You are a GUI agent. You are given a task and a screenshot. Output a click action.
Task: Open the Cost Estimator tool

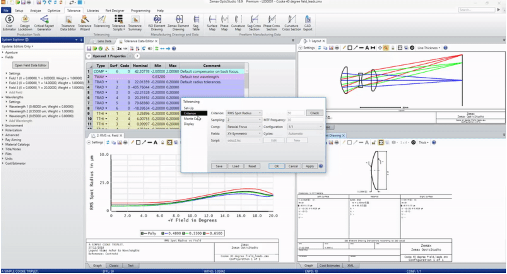click(x=9, y=23)
